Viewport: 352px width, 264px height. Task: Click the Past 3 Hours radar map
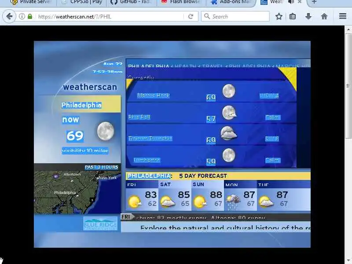pyautogui.click(x=77, y=192)
